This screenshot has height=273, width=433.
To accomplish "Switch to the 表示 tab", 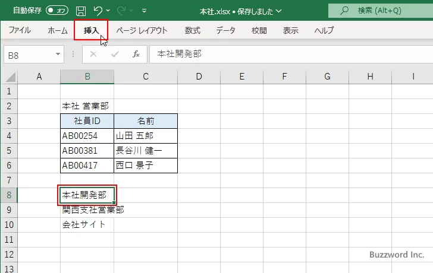I will (x=290, y=30).
